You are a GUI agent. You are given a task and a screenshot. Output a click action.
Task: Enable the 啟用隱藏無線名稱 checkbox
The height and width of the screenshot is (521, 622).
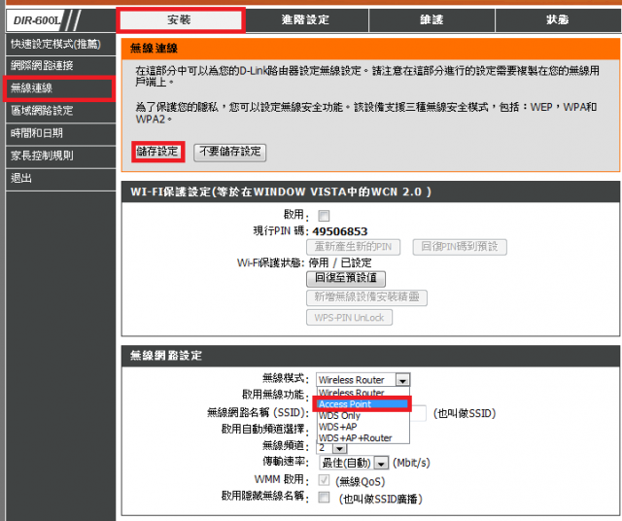pos(324,498)
